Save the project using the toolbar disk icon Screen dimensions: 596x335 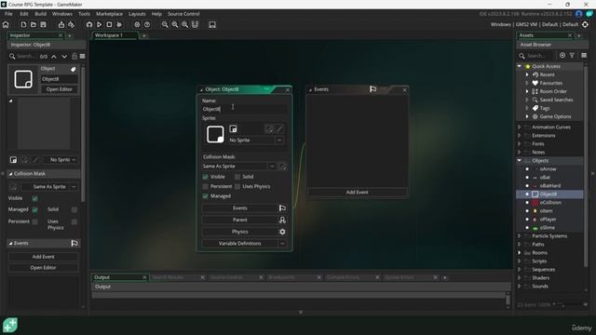(44, 25)
